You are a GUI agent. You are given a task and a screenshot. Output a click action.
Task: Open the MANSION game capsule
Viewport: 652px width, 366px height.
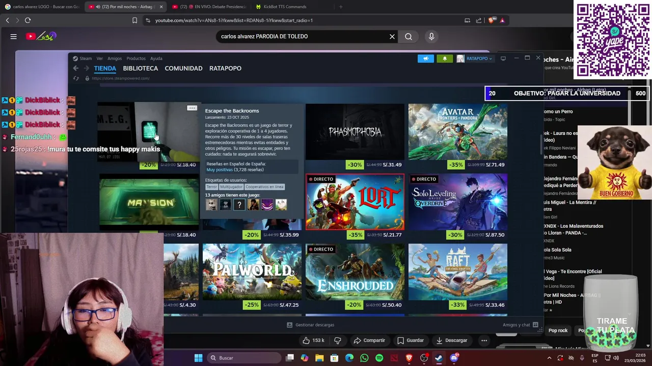(x=149, y=202)
